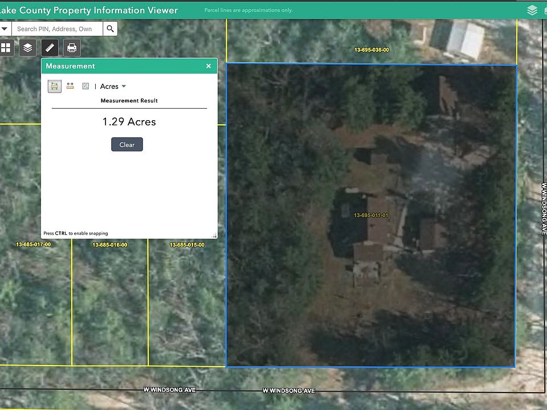The image size is (547, 410).
Task: Click the search magnifier button
Action: (x=111, y=29)
